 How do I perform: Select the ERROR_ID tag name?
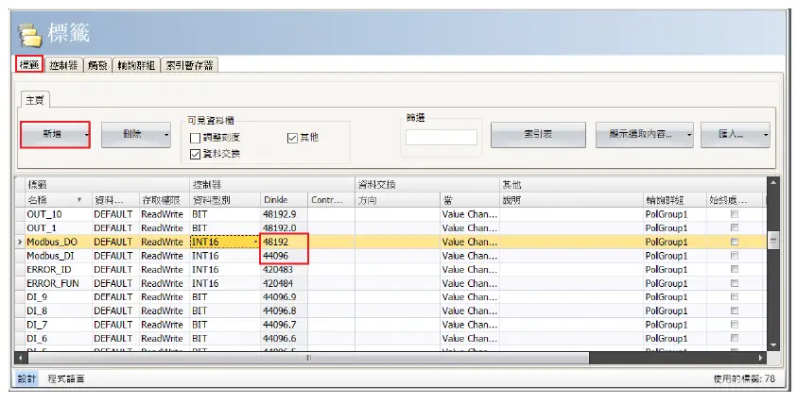click(49, 270)
